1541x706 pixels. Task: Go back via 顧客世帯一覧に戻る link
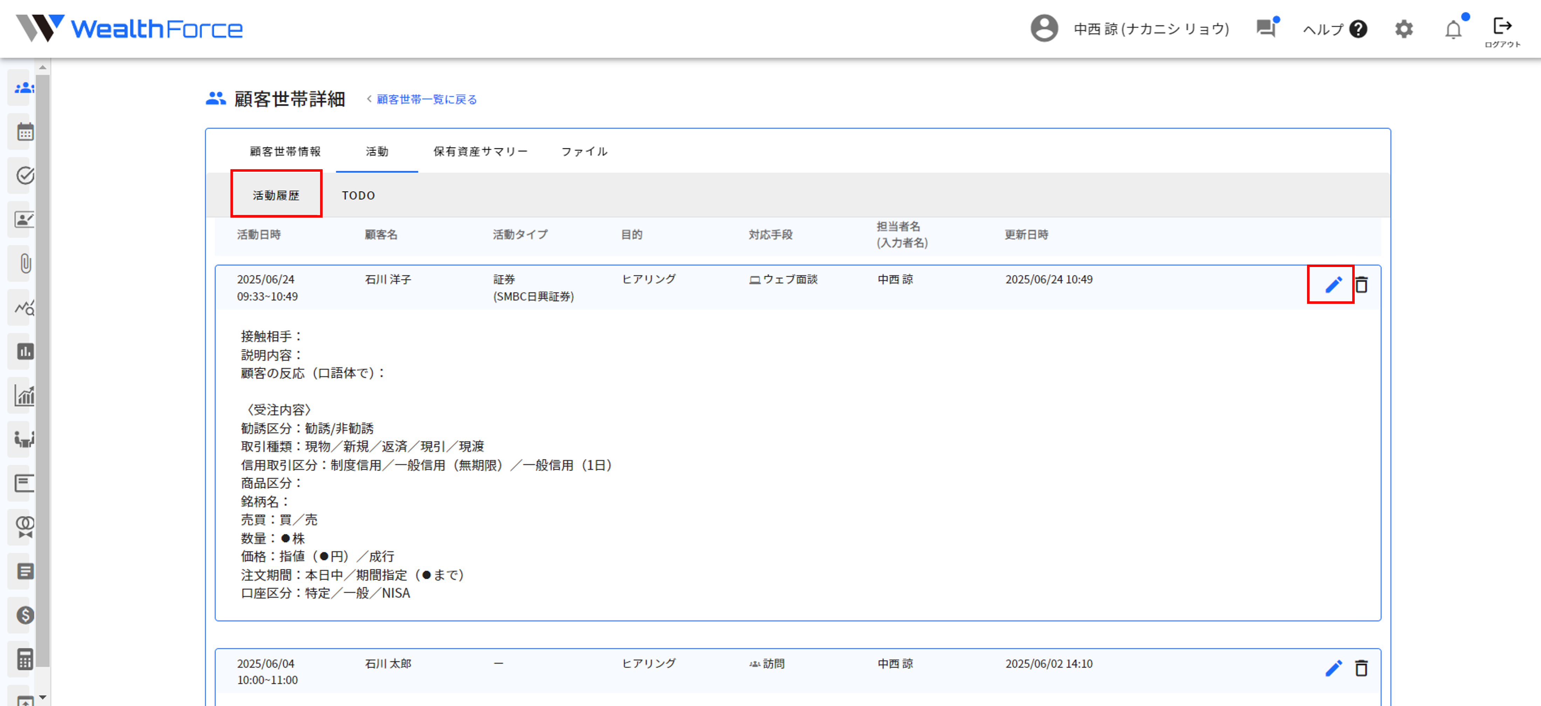tap(426, 99)
